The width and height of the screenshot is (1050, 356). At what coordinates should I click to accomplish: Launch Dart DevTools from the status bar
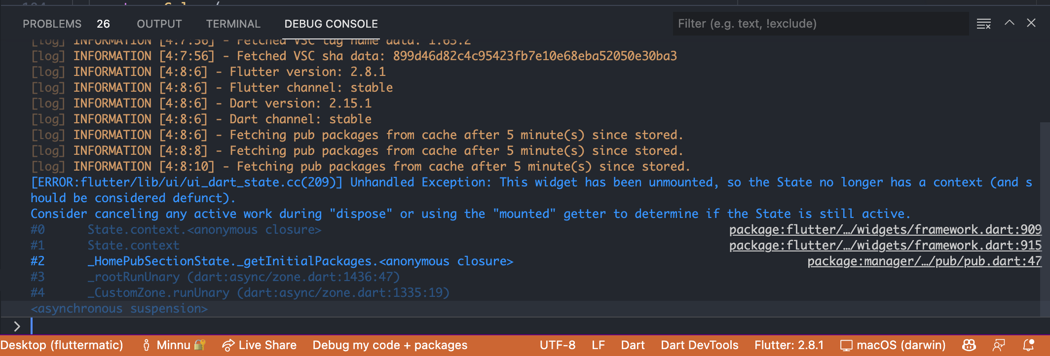coord(699,345)
